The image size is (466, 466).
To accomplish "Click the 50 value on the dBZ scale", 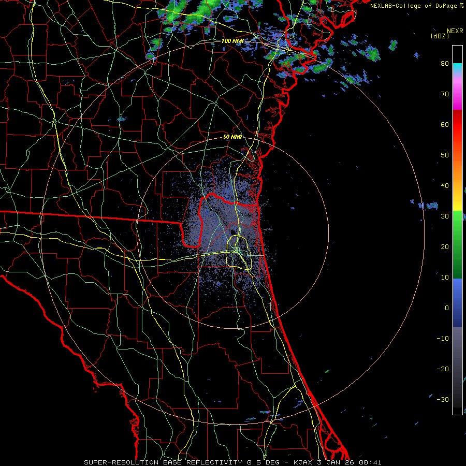I will [x=445, y=155].
